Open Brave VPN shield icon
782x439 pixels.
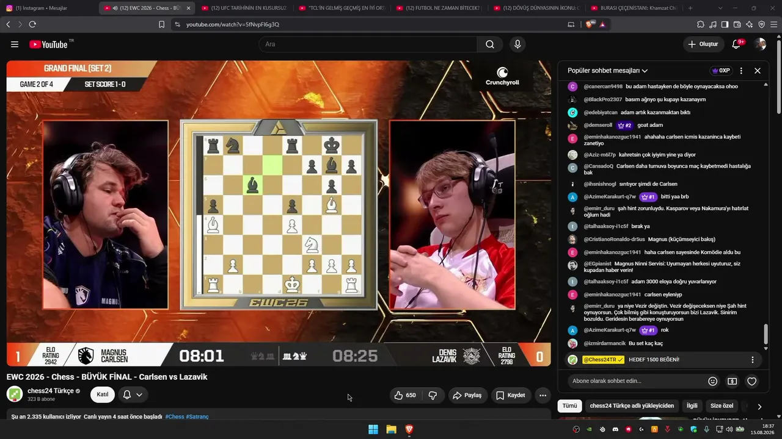(761, 24)
